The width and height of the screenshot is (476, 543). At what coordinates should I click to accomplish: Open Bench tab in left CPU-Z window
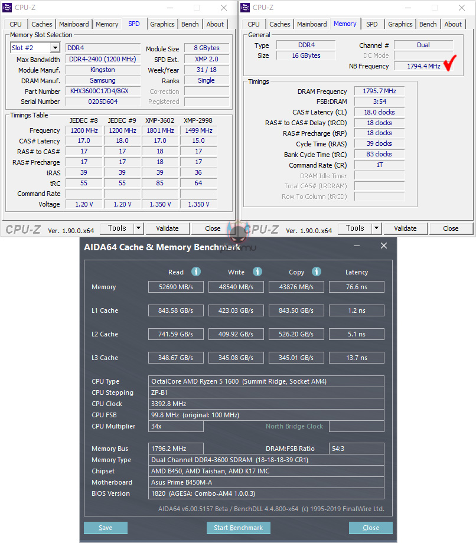[190, 24]
